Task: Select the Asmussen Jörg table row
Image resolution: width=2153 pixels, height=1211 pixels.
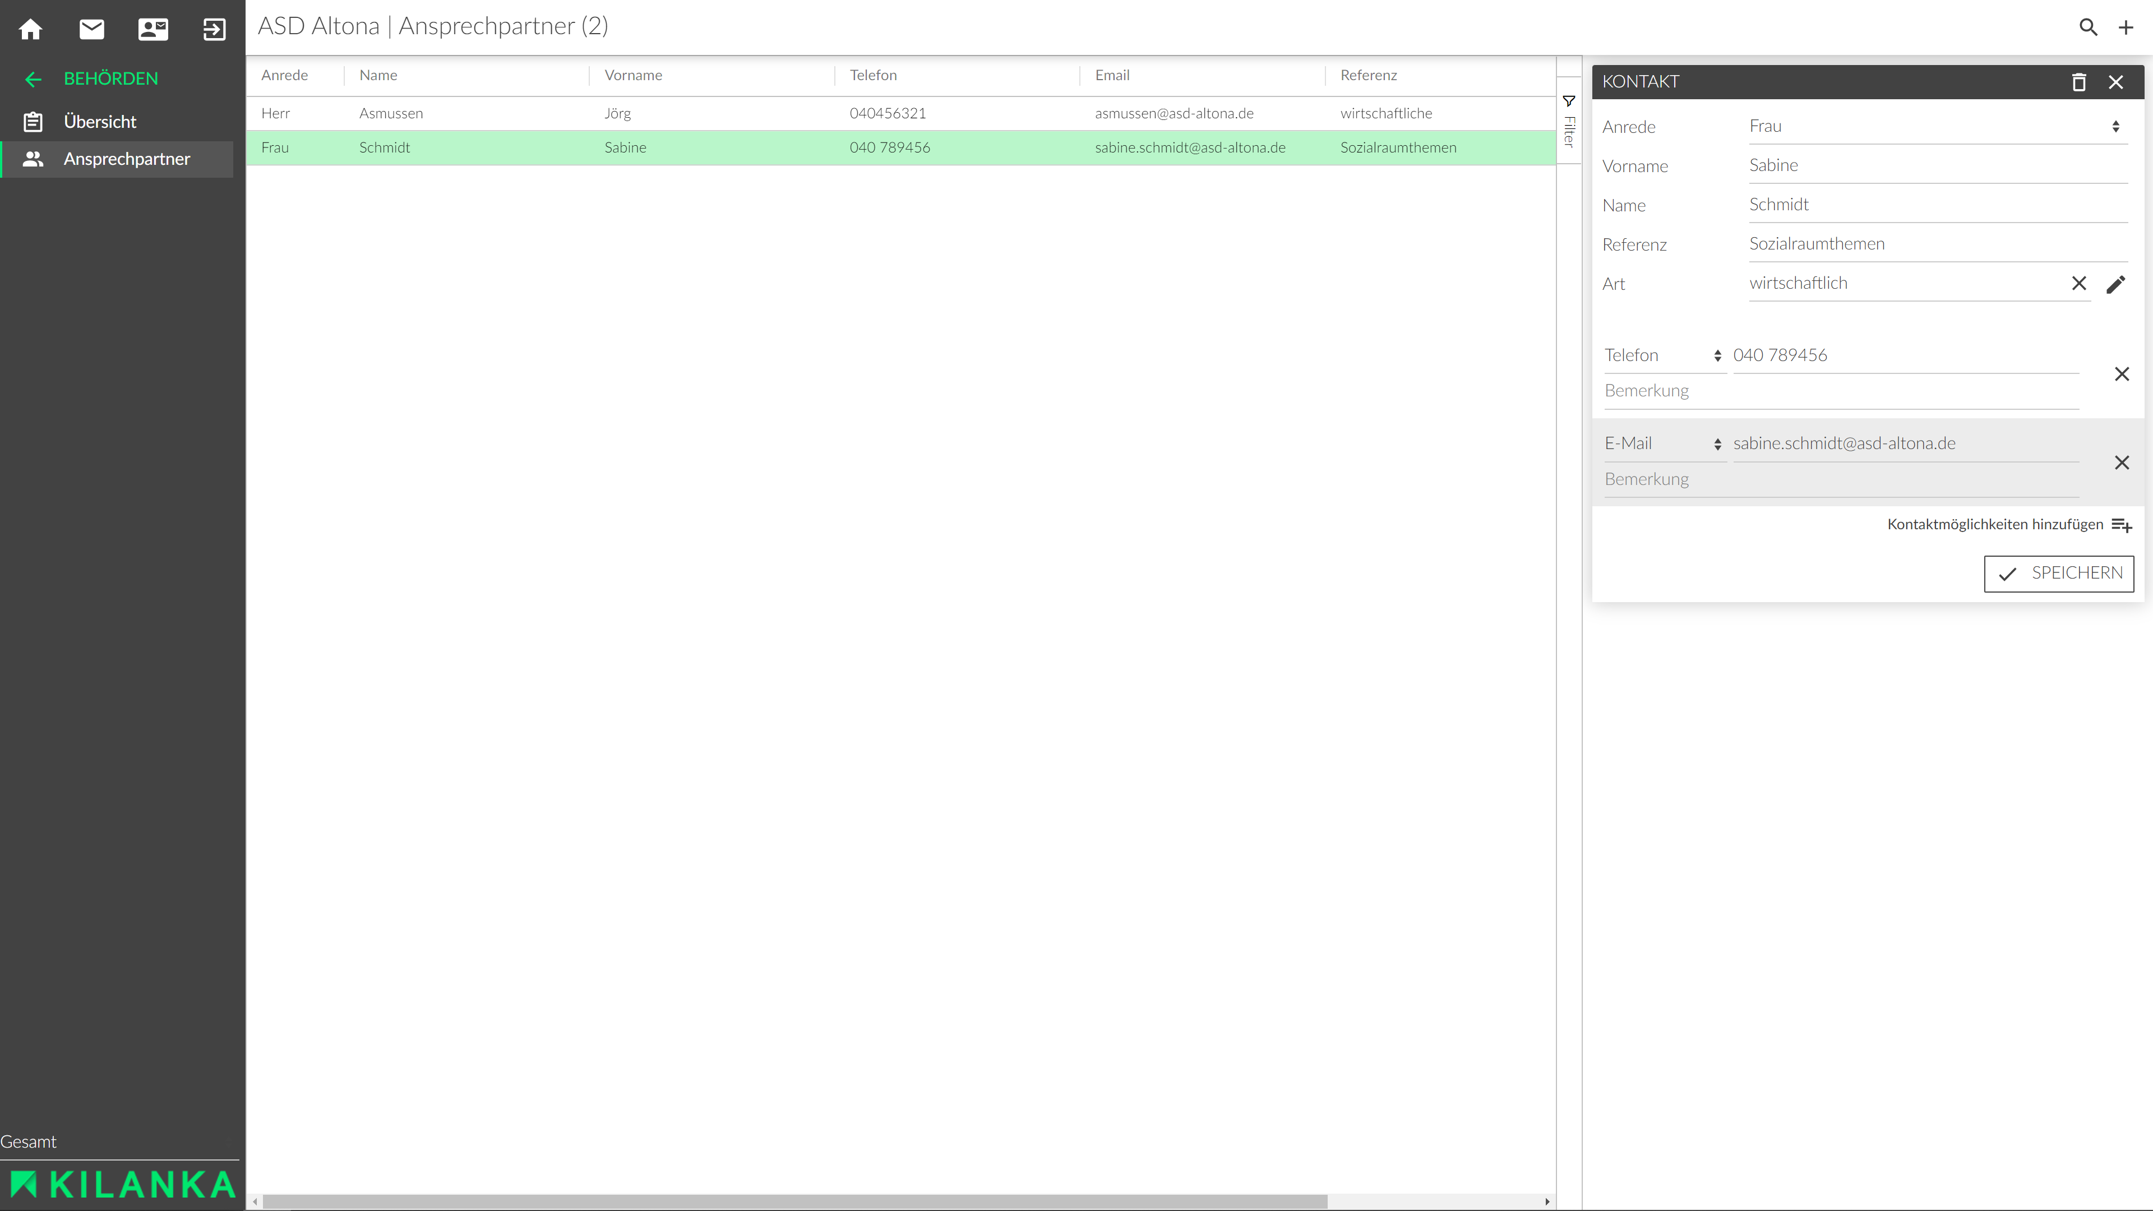Action: tap(836, 113)
